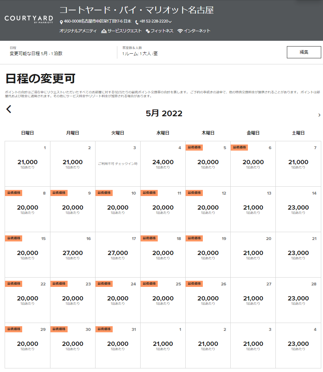This screenshot has width=323, height=372.
Task: Click the service request bell icon
Action: [x=104, y=31]
